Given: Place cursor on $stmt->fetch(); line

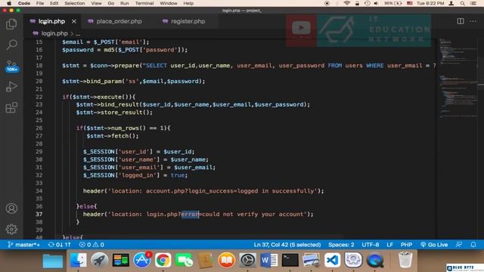Looking at the screenshot, I should click(113, 136).
